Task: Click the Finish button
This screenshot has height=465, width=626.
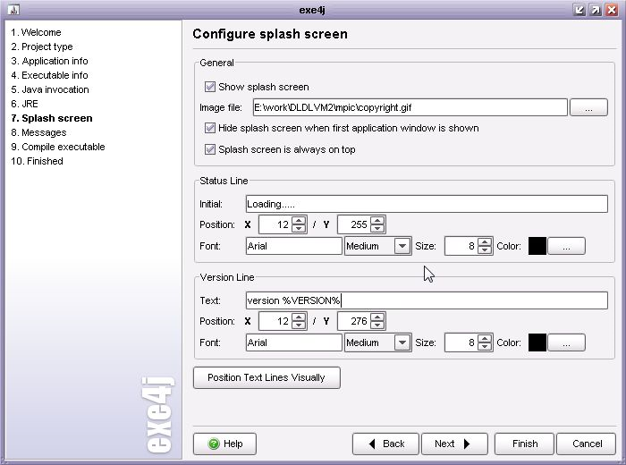Action: pyautogui.click(x=525, y=444)
